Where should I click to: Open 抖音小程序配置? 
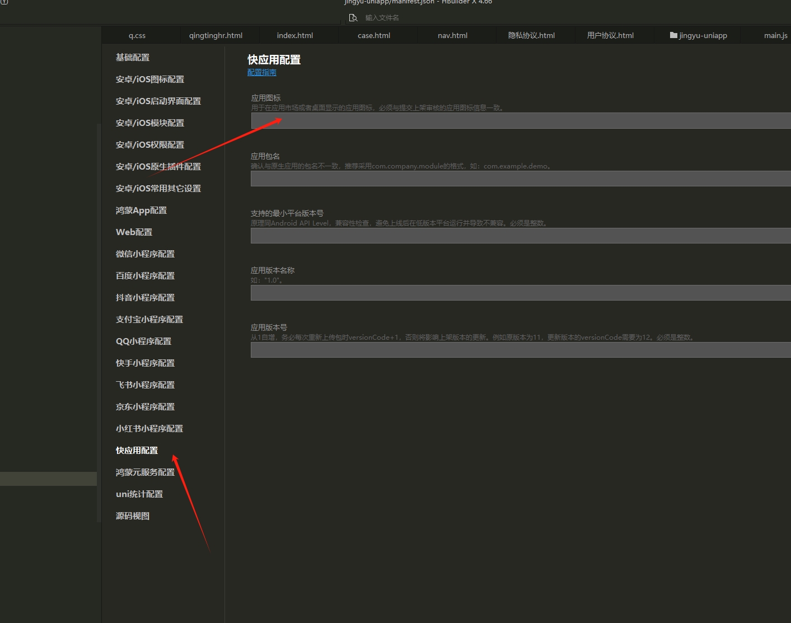145,298
